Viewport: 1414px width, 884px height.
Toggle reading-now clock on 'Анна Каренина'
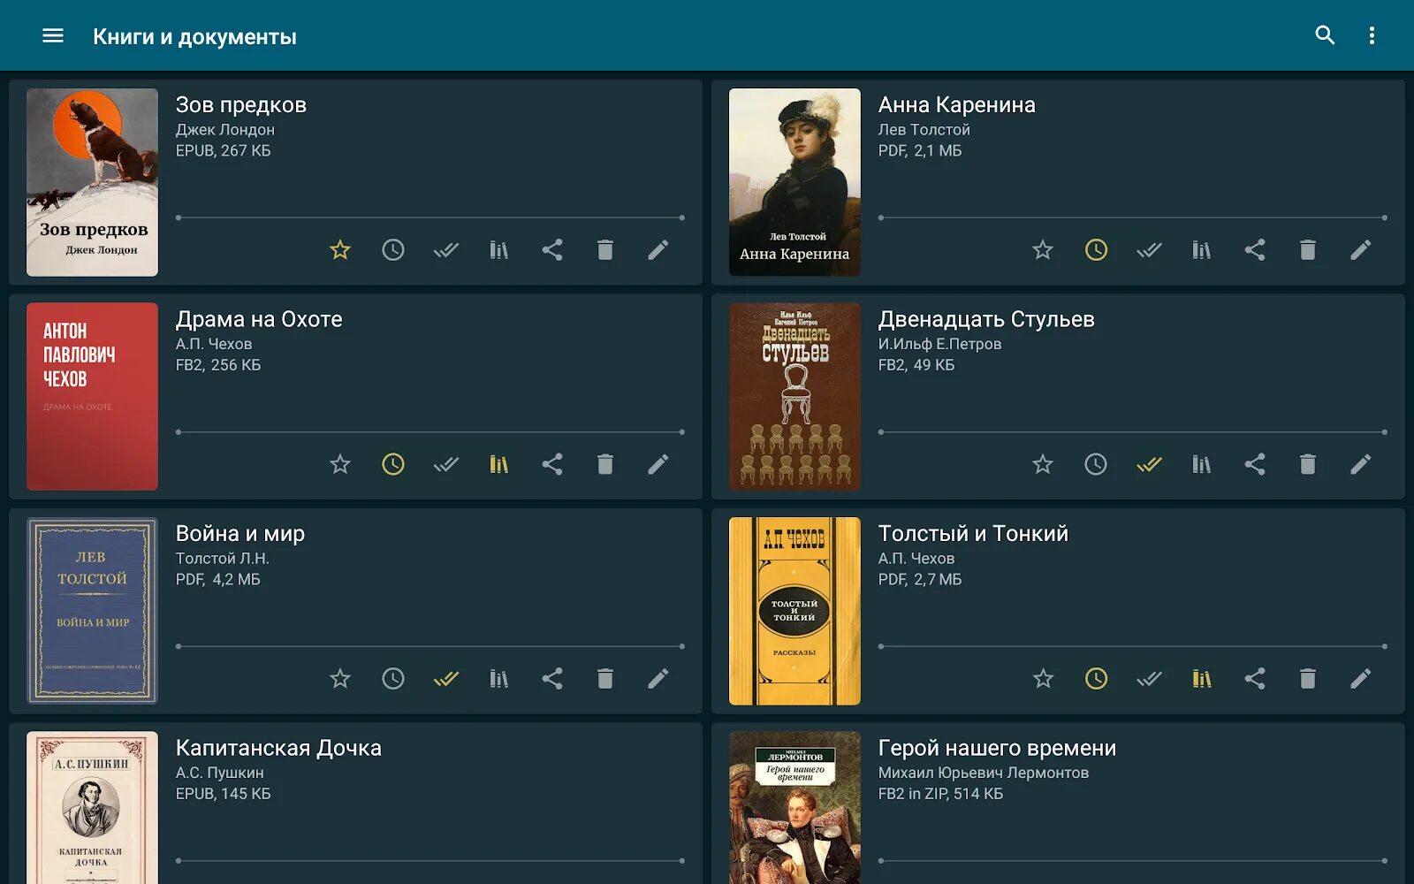point(1096,250)
